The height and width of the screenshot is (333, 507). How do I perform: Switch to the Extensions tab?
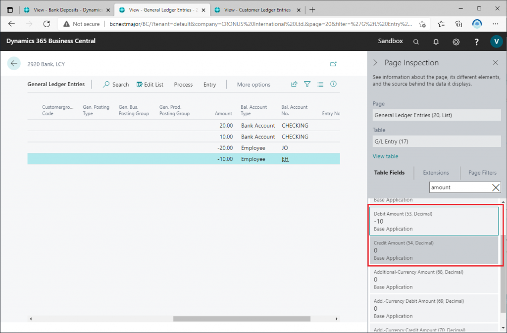pyautogui.click(x=436, y=173)
